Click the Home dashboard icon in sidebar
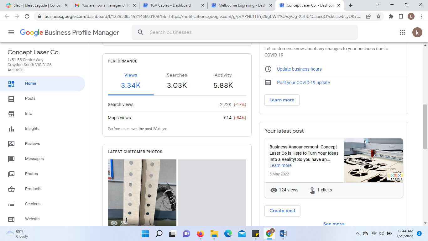428x241 pixels. click(x=11, y=83)
